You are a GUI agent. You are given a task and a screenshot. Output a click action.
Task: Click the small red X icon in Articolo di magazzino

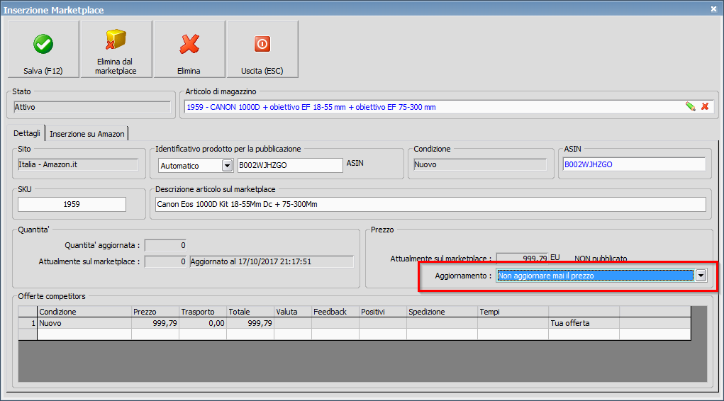705,106
